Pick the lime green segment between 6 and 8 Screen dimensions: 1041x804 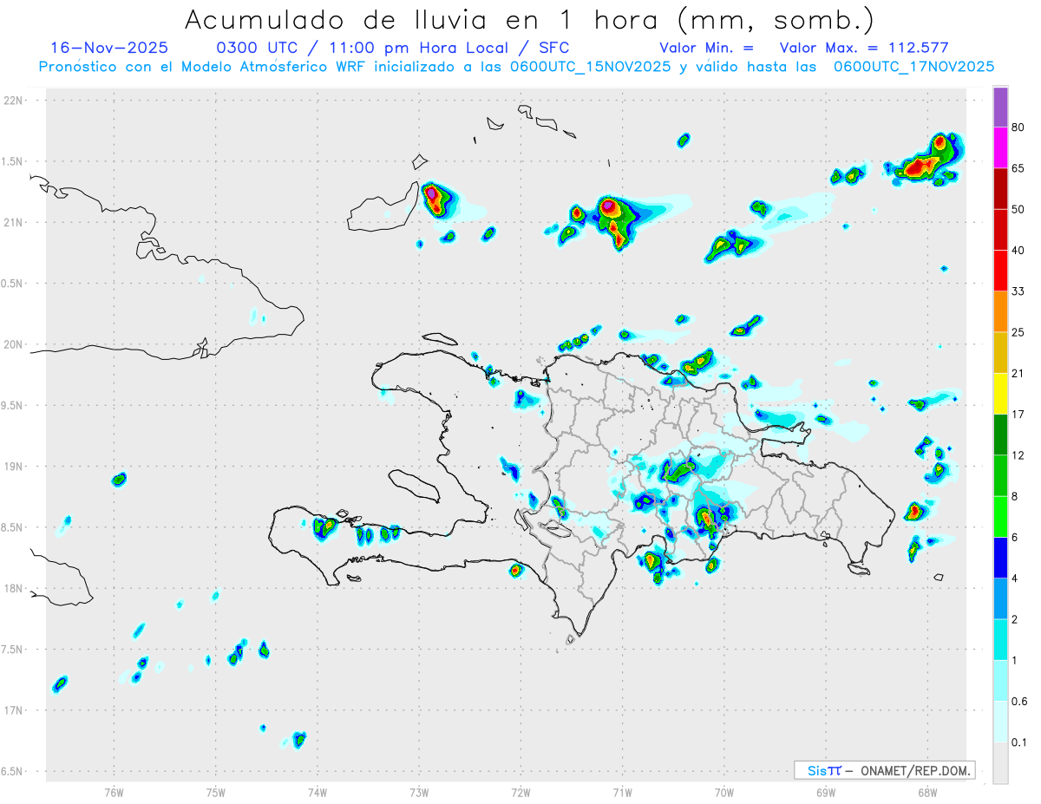coord(1000,516)
